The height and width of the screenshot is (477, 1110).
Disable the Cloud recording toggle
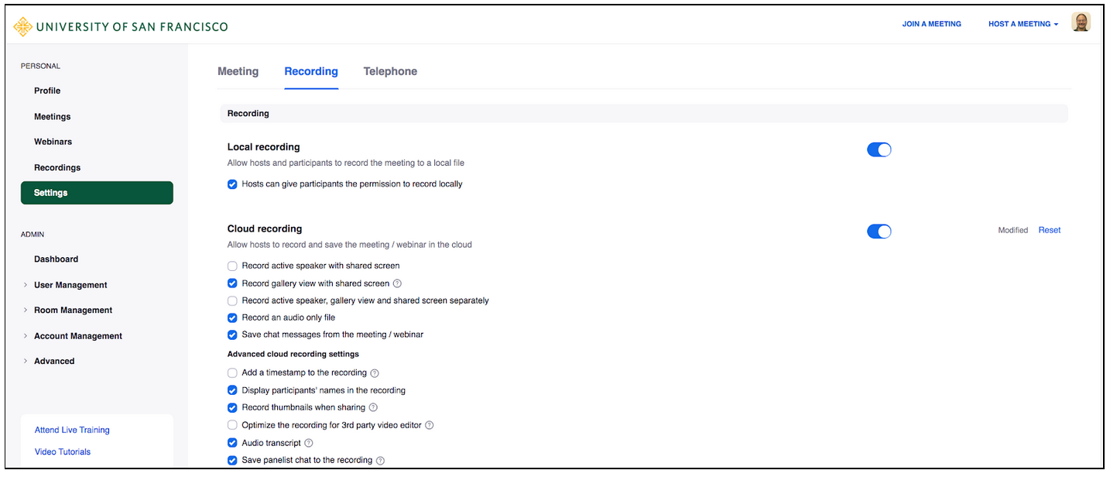pos(879,232)
